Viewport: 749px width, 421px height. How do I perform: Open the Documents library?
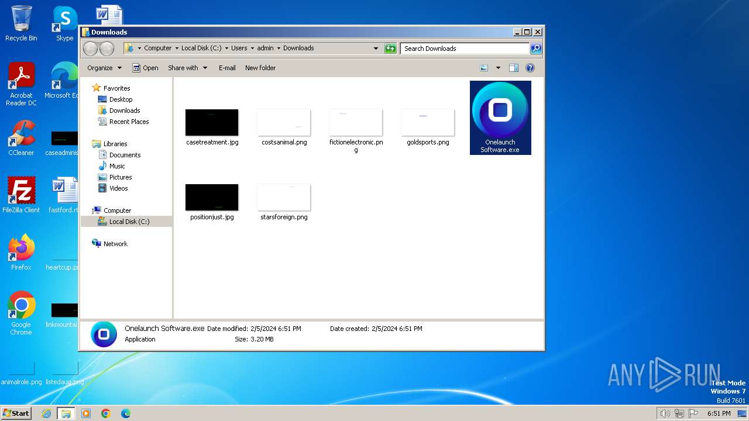[x=125, y=155]
